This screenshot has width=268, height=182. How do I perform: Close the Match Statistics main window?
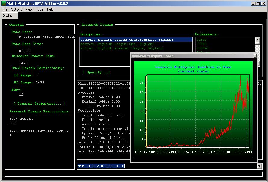click(264, 3)
